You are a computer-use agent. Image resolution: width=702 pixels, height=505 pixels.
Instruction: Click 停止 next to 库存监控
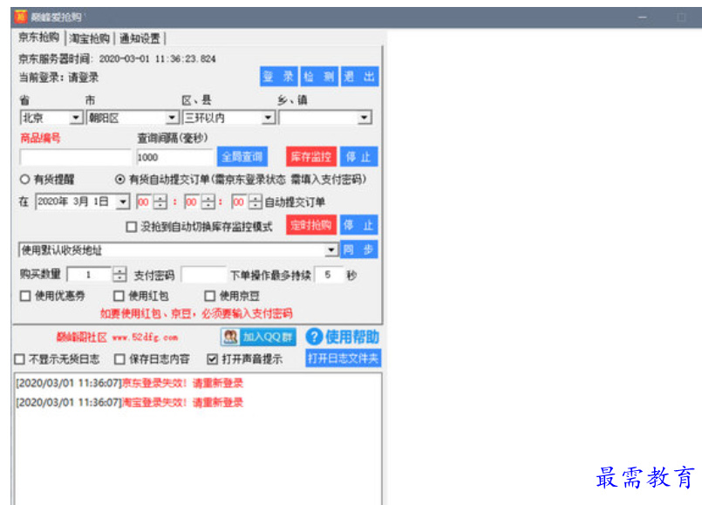(x=358, y=157)
